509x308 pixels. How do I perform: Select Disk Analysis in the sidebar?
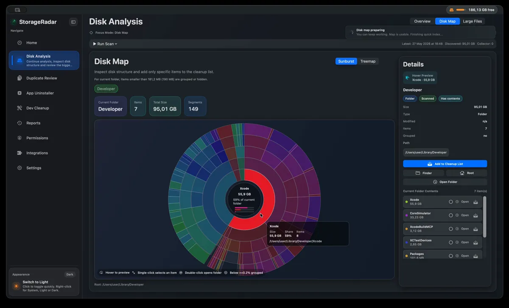pyautogui.click(x=44, y=60)
